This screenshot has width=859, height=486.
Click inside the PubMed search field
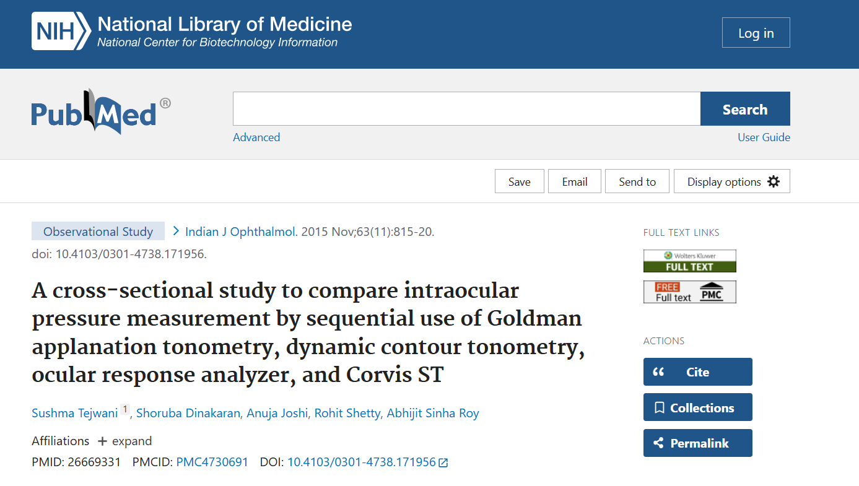464,108
